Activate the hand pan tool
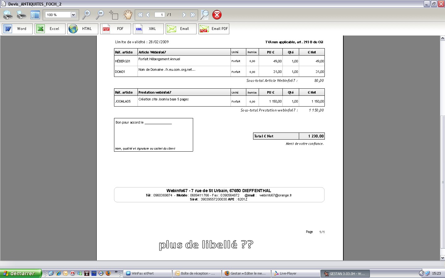Viewport: 445px width, 278px height. point(128,15)
